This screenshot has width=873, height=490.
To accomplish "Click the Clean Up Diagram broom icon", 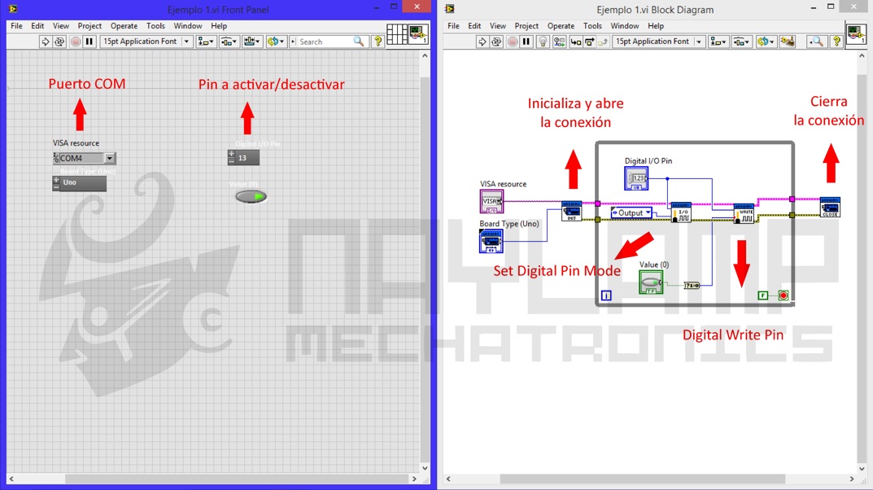I will tap(787, 42).
